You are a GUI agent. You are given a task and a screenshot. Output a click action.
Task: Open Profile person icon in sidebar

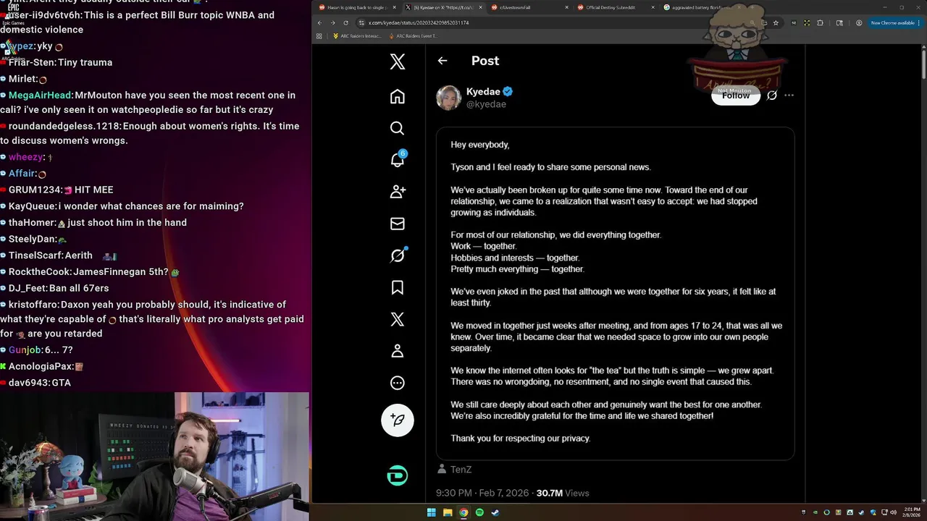click(398, 351)
